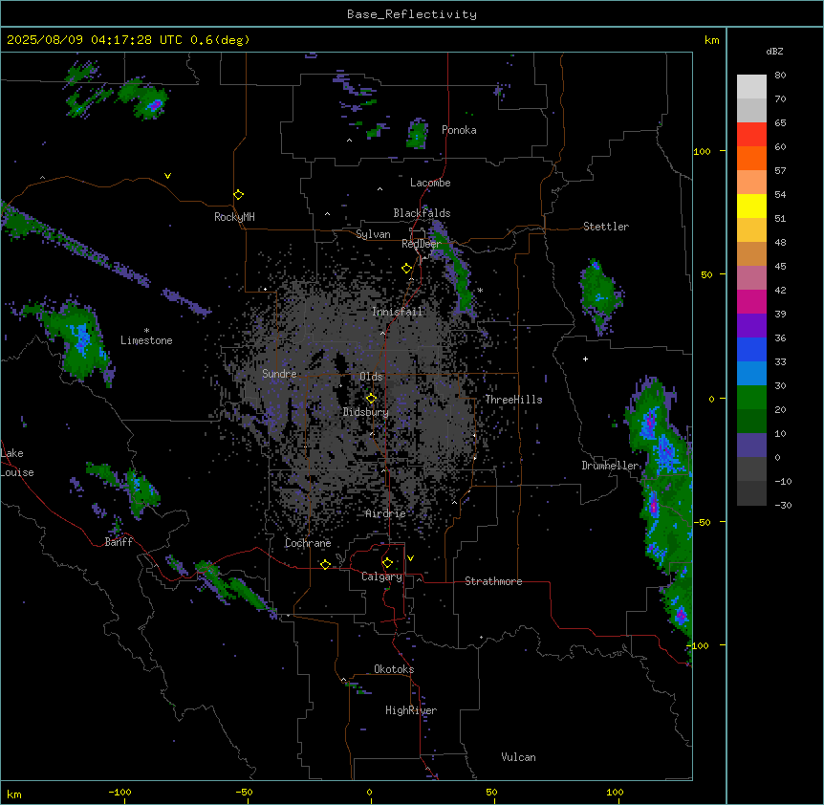The width and height of the screenshot is (824, 805).
Task: Select the Drumheller label
Action: coord(610,466)
